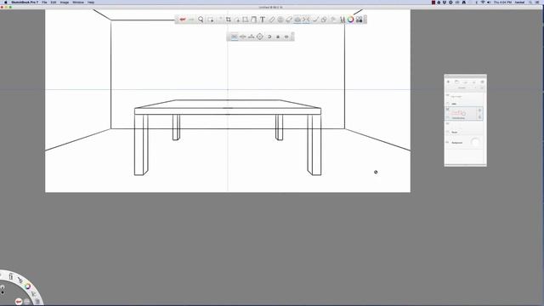Viewport: 544px width, 306px height.
Task: Open the Brush Palette from toolbar
Action: 342,20
